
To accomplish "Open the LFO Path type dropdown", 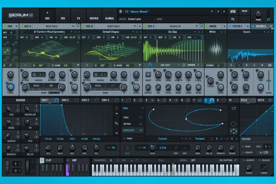I will [x=143, y=108].
